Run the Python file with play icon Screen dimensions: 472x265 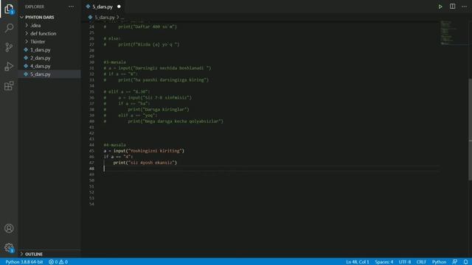pos(440,7)
